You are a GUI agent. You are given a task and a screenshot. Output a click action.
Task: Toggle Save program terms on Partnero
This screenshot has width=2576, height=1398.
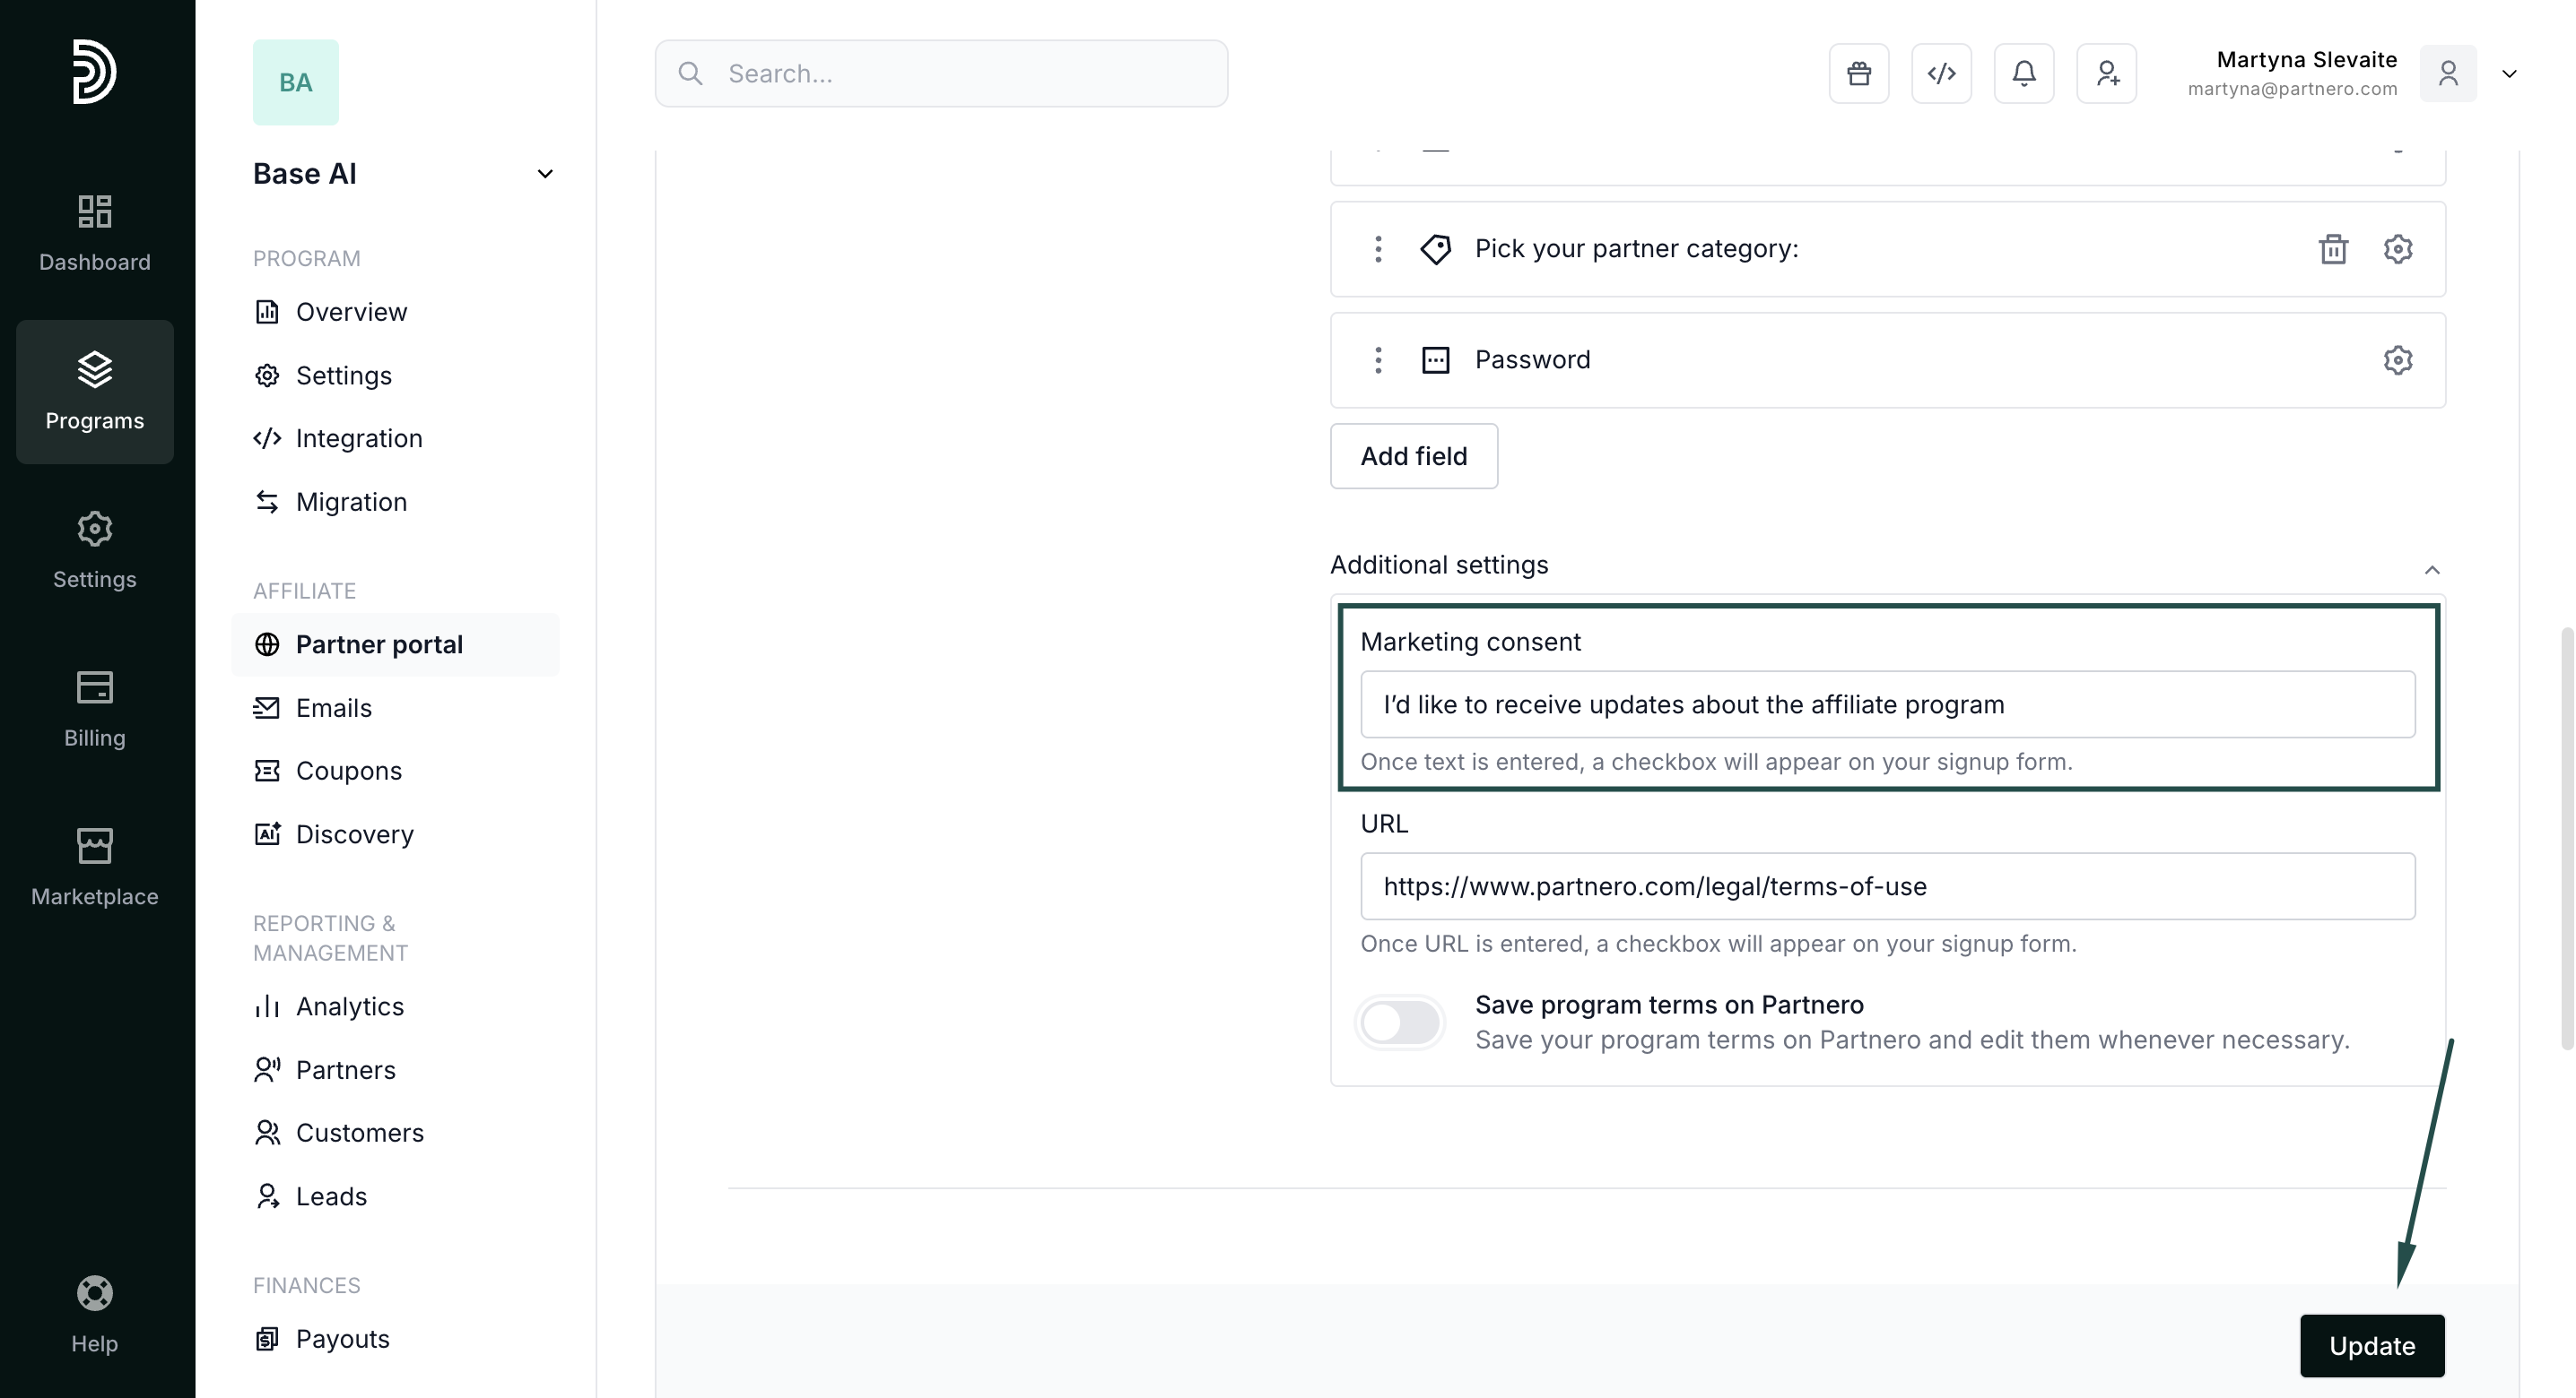click(x=1400, y=1022)
